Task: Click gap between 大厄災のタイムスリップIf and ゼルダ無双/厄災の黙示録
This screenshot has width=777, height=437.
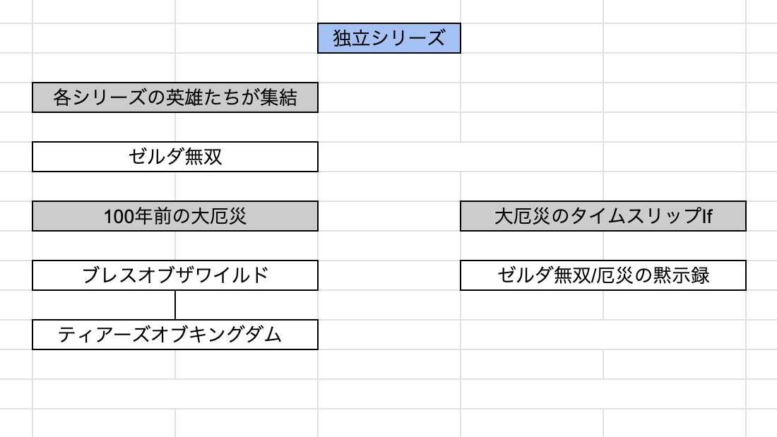Action: 603,246
